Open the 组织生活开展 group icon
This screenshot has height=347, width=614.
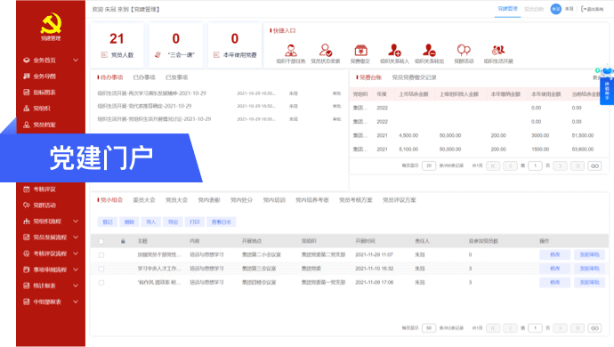(x=498, y=50)
